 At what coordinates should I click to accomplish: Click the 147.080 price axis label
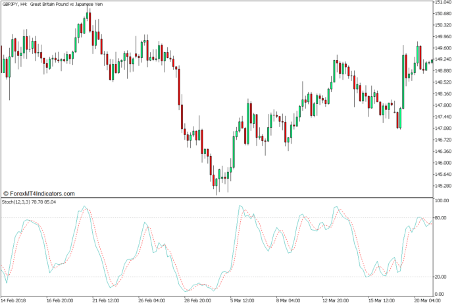[443, 128]
